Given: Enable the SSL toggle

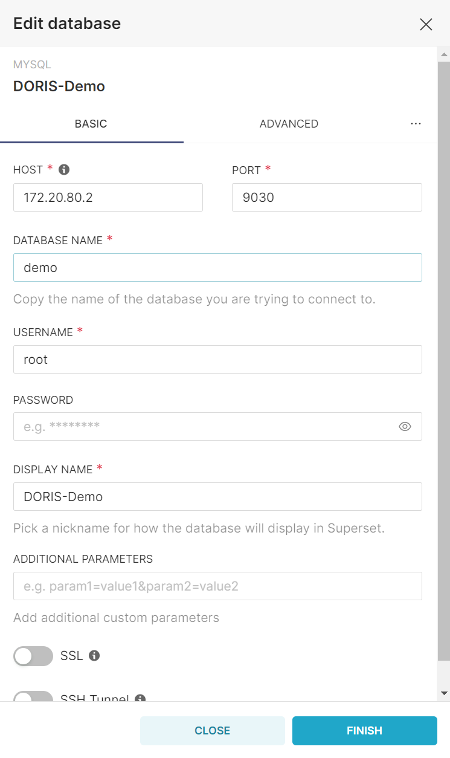Looking at the screenshot, I should [x=33, y=656].
